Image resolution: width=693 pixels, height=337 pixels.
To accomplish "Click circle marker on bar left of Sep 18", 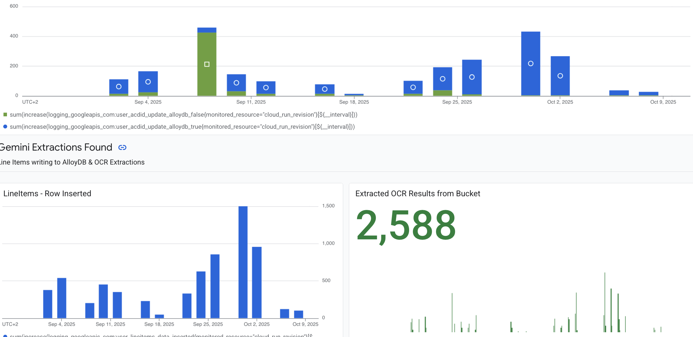I will (x=325, y=89).
